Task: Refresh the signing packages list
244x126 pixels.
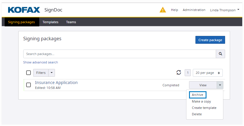Action: [179, 73]
